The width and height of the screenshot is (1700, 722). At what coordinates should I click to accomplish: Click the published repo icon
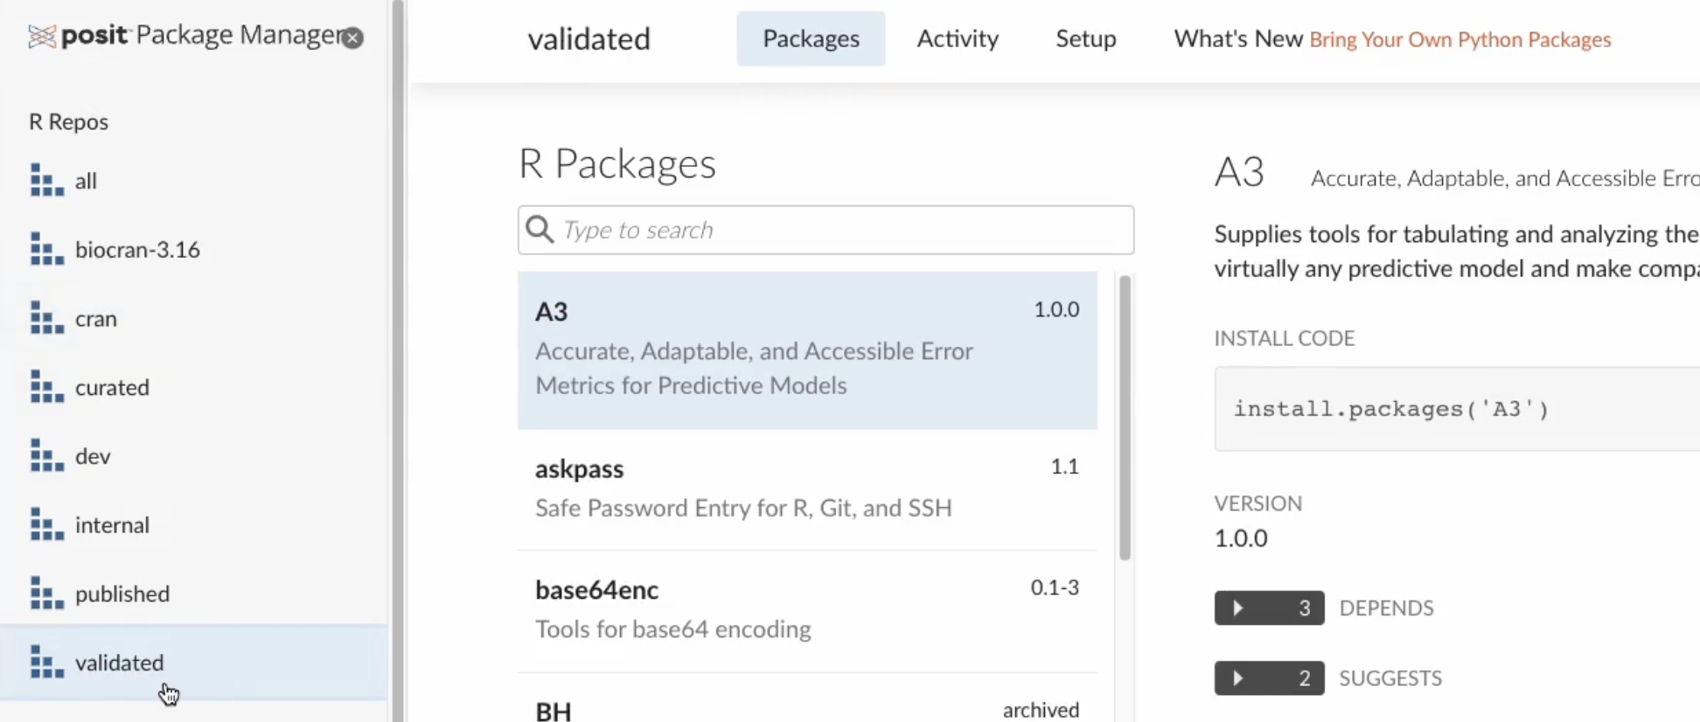[x=46, y=594]
